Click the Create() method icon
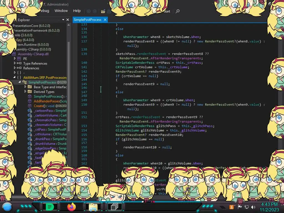 30,106
